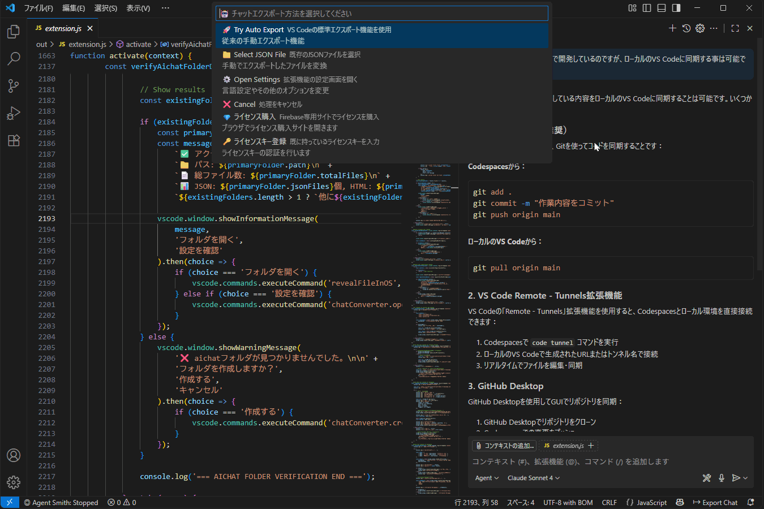Viewport: 764px width, 509px height.
Task: Click the 'git pull origin main' code block
Action: pos(611,268)
